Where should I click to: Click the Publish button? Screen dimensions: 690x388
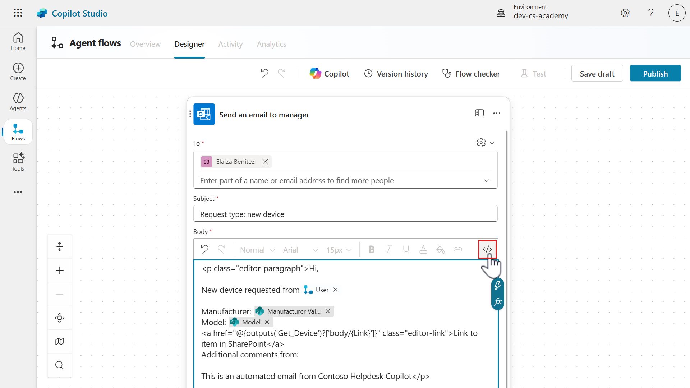(x=655, y=73)
